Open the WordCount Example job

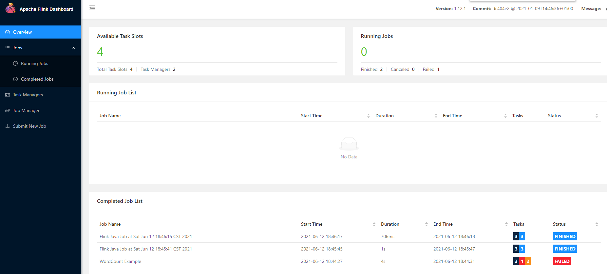(x=120, y=261)
